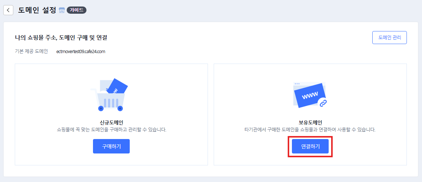Click the 나의 쇼핑몰 주소 section heading
This screenshot has height=182, width=422.
click(x=61, y=38)
